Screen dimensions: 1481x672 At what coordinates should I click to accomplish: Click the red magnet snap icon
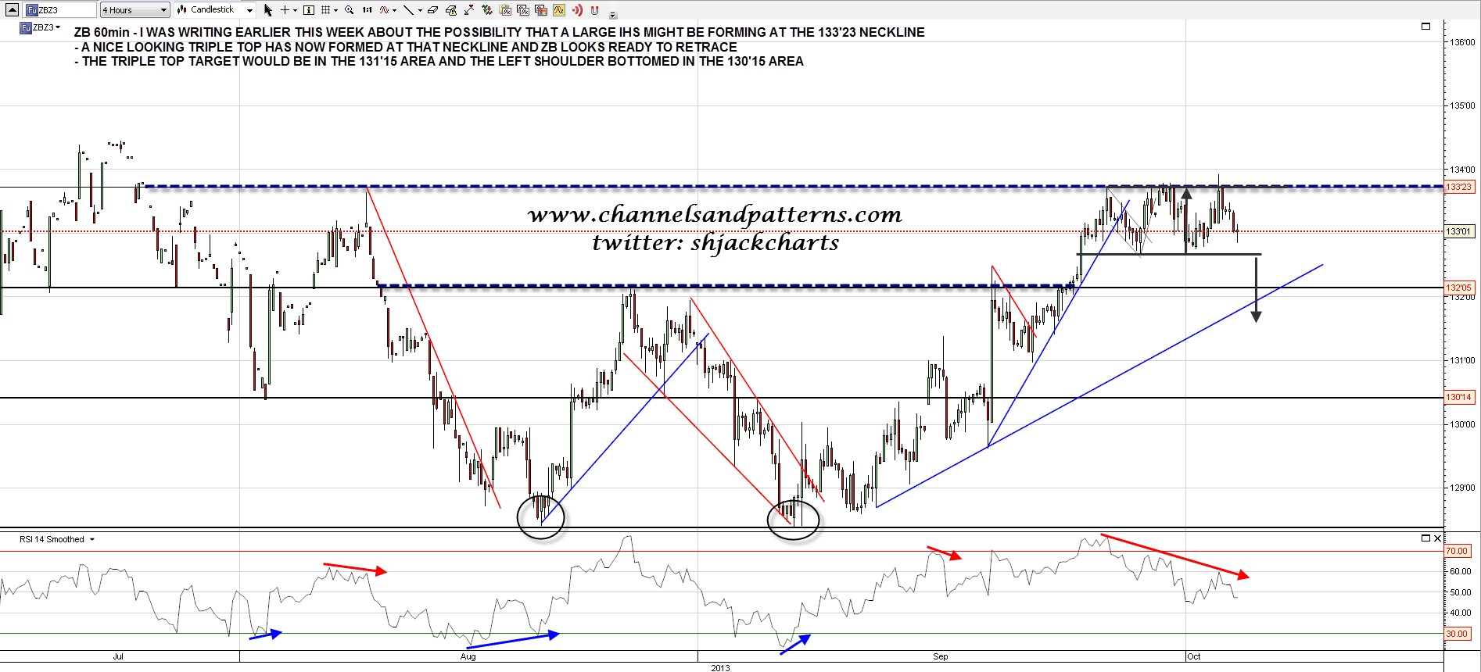coord(595,10)
